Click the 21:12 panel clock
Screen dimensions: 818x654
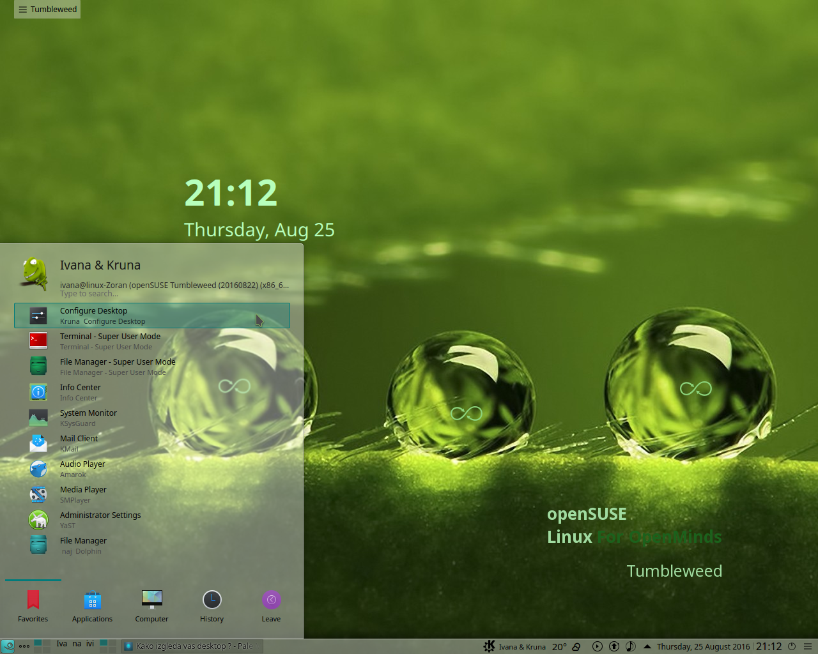pyautogui.click(x=769, y=647)
